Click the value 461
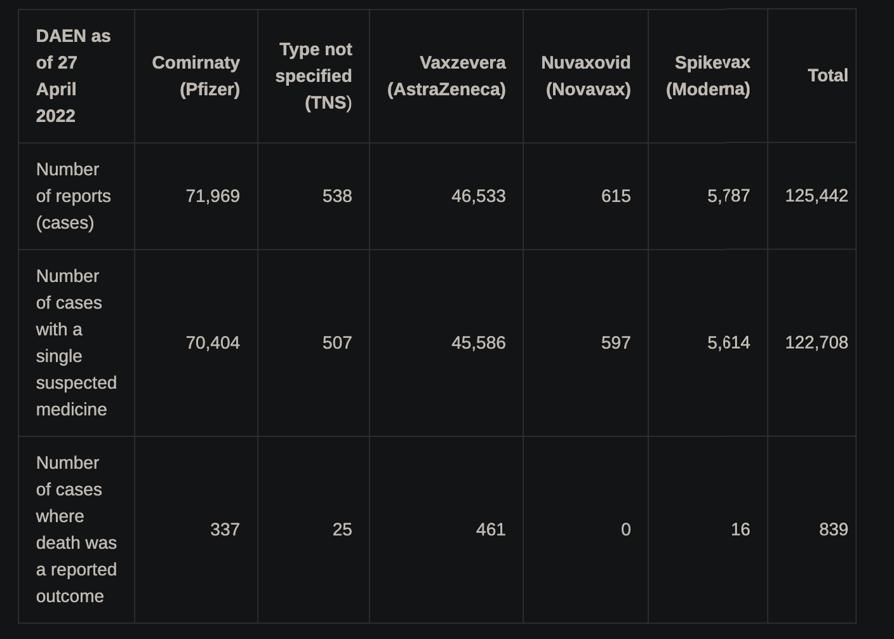This screenshot has width=894, height=639. tap(491, 529)
